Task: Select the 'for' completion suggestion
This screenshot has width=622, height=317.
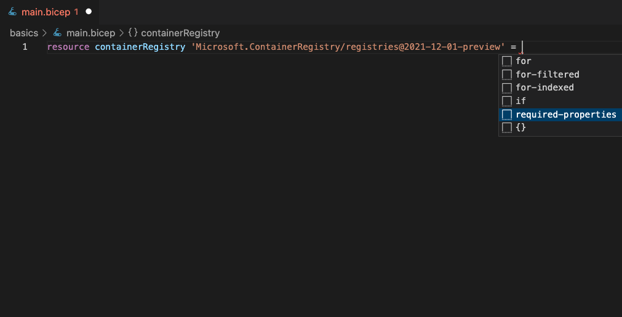Action: 560,61
